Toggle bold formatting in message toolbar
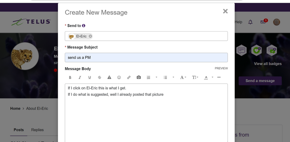 coord(70,78)
